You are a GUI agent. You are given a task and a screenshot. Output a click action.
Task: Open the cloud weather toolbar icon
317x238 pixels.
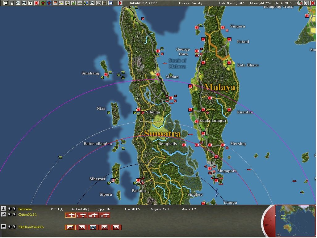coord(111,3)
